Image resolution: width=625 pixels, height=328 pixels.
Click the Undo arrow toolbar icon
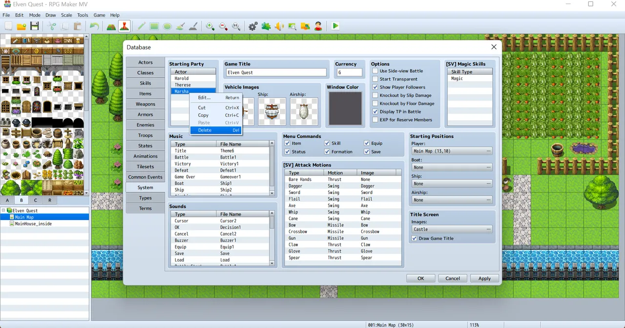point(94,26)
